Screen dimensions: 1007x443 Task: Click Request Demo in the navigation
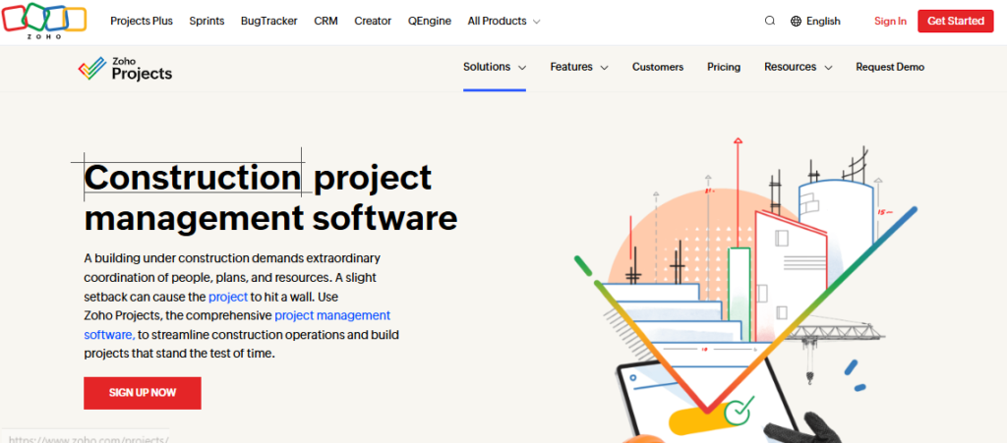[x=890, y=67]
